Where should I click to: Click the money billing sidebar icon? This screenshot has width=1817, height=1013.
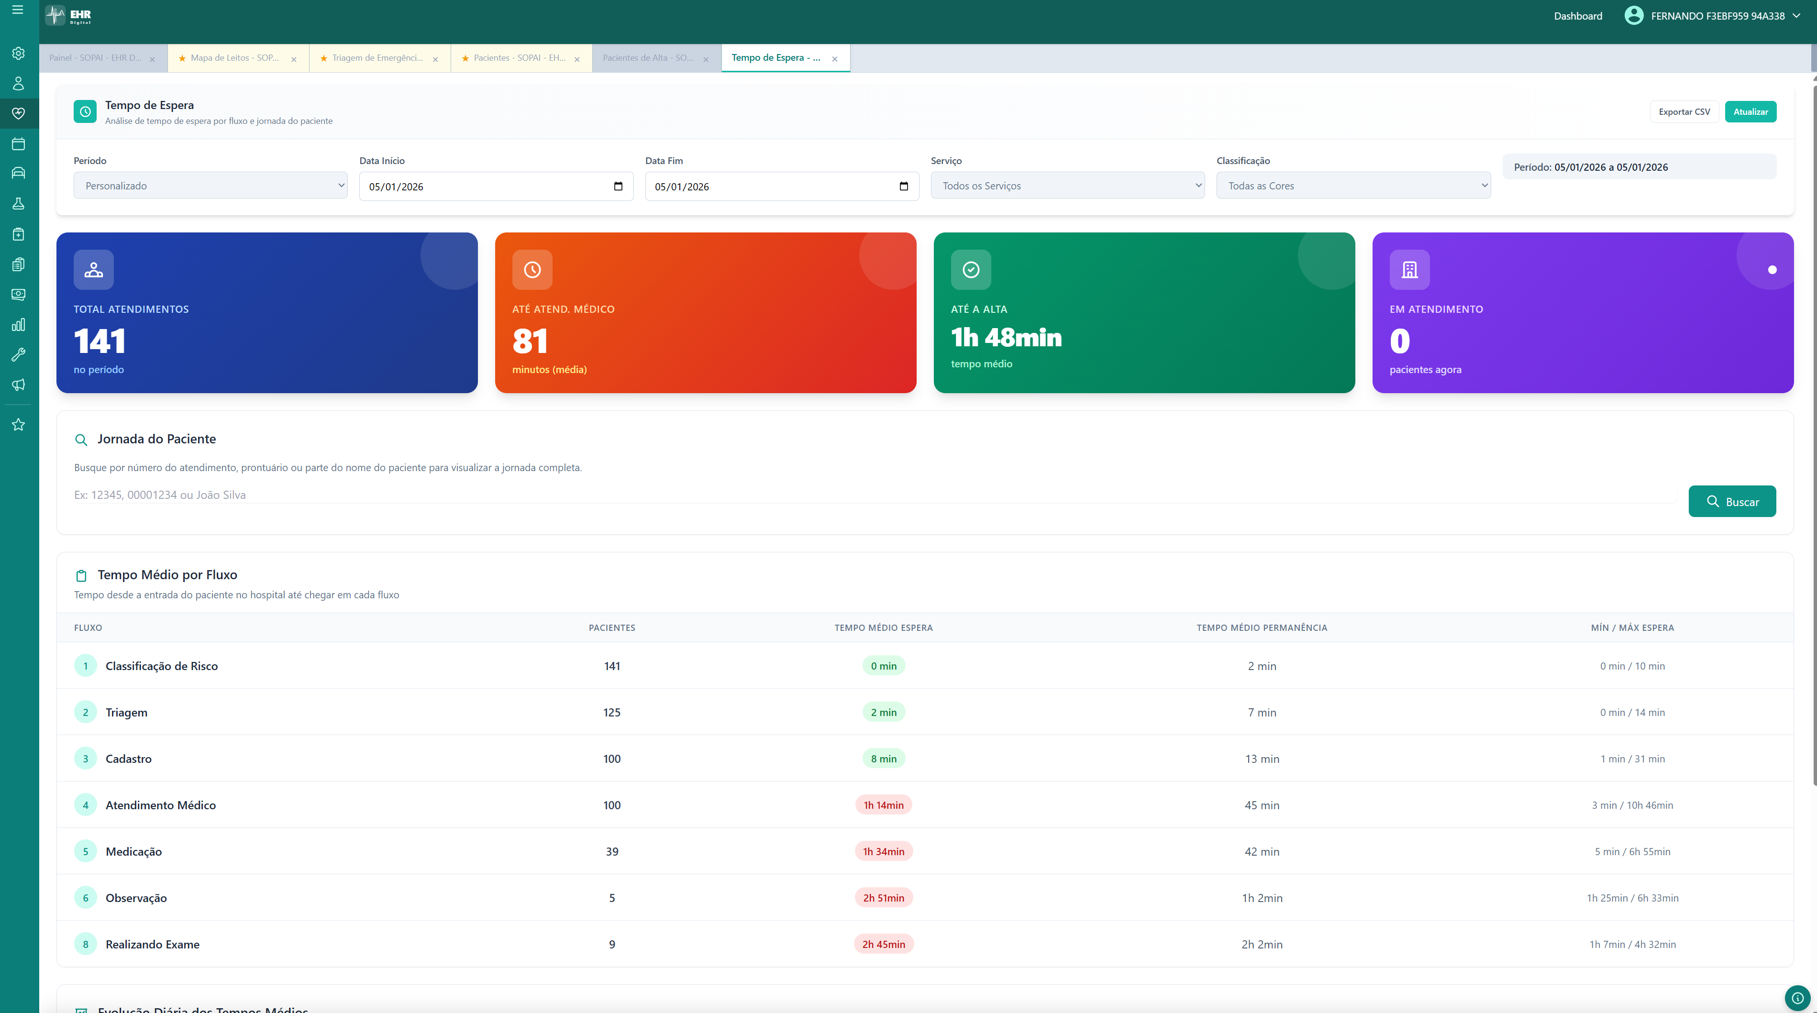tap(18, 295)
